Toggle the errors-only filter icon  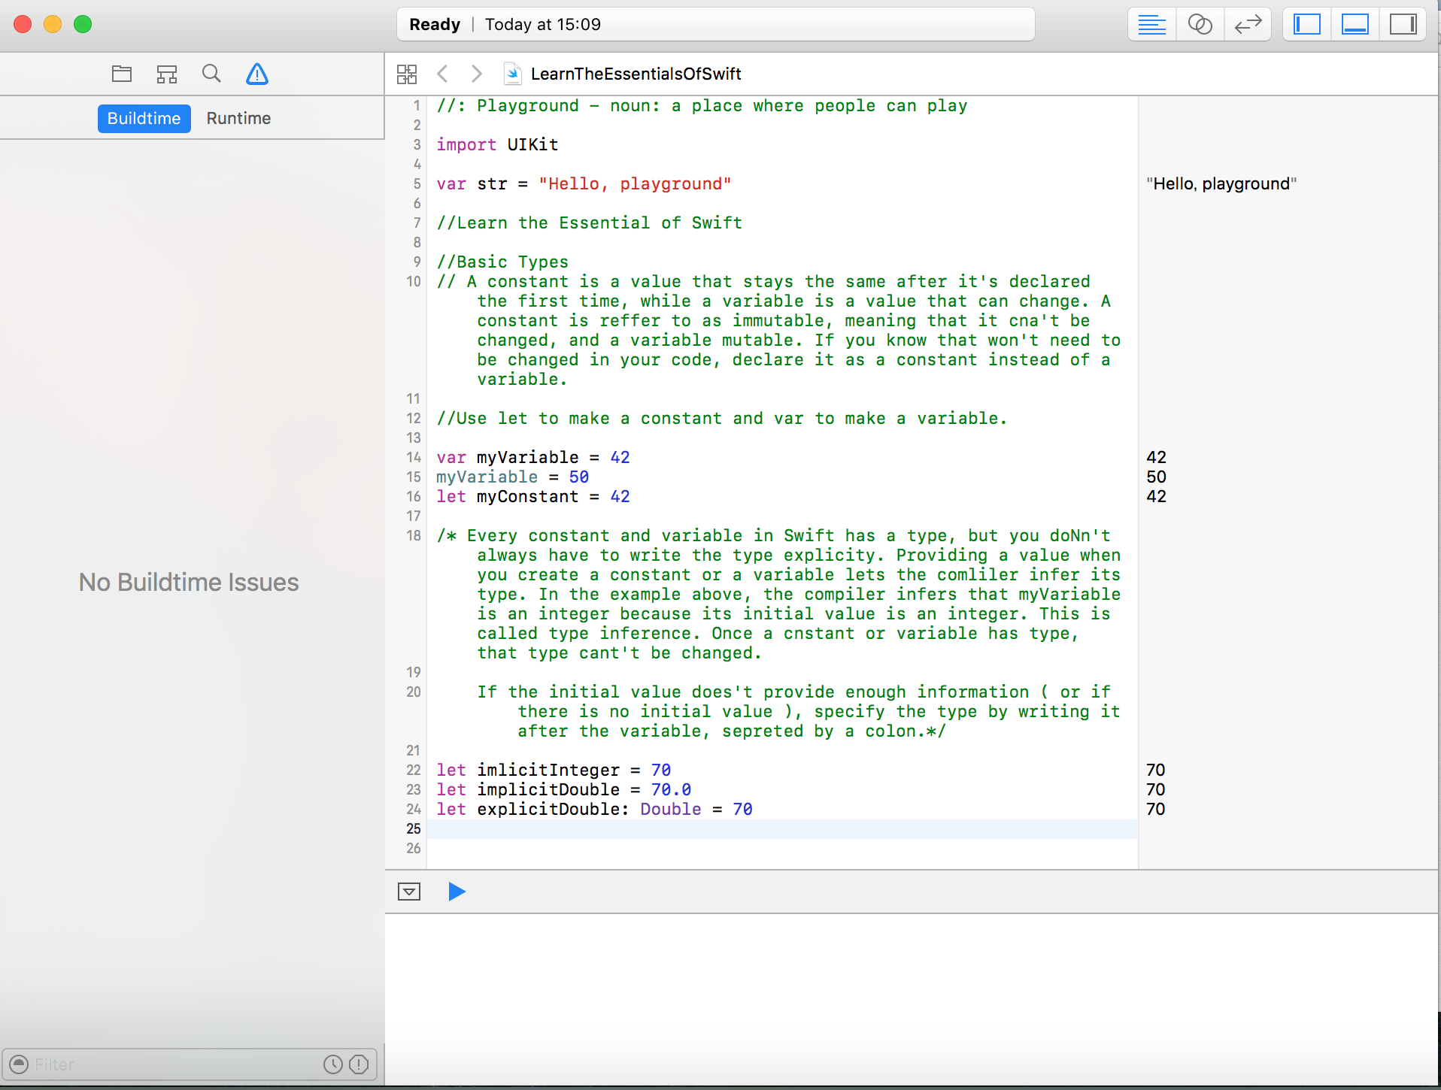(x=359, y=1064)
